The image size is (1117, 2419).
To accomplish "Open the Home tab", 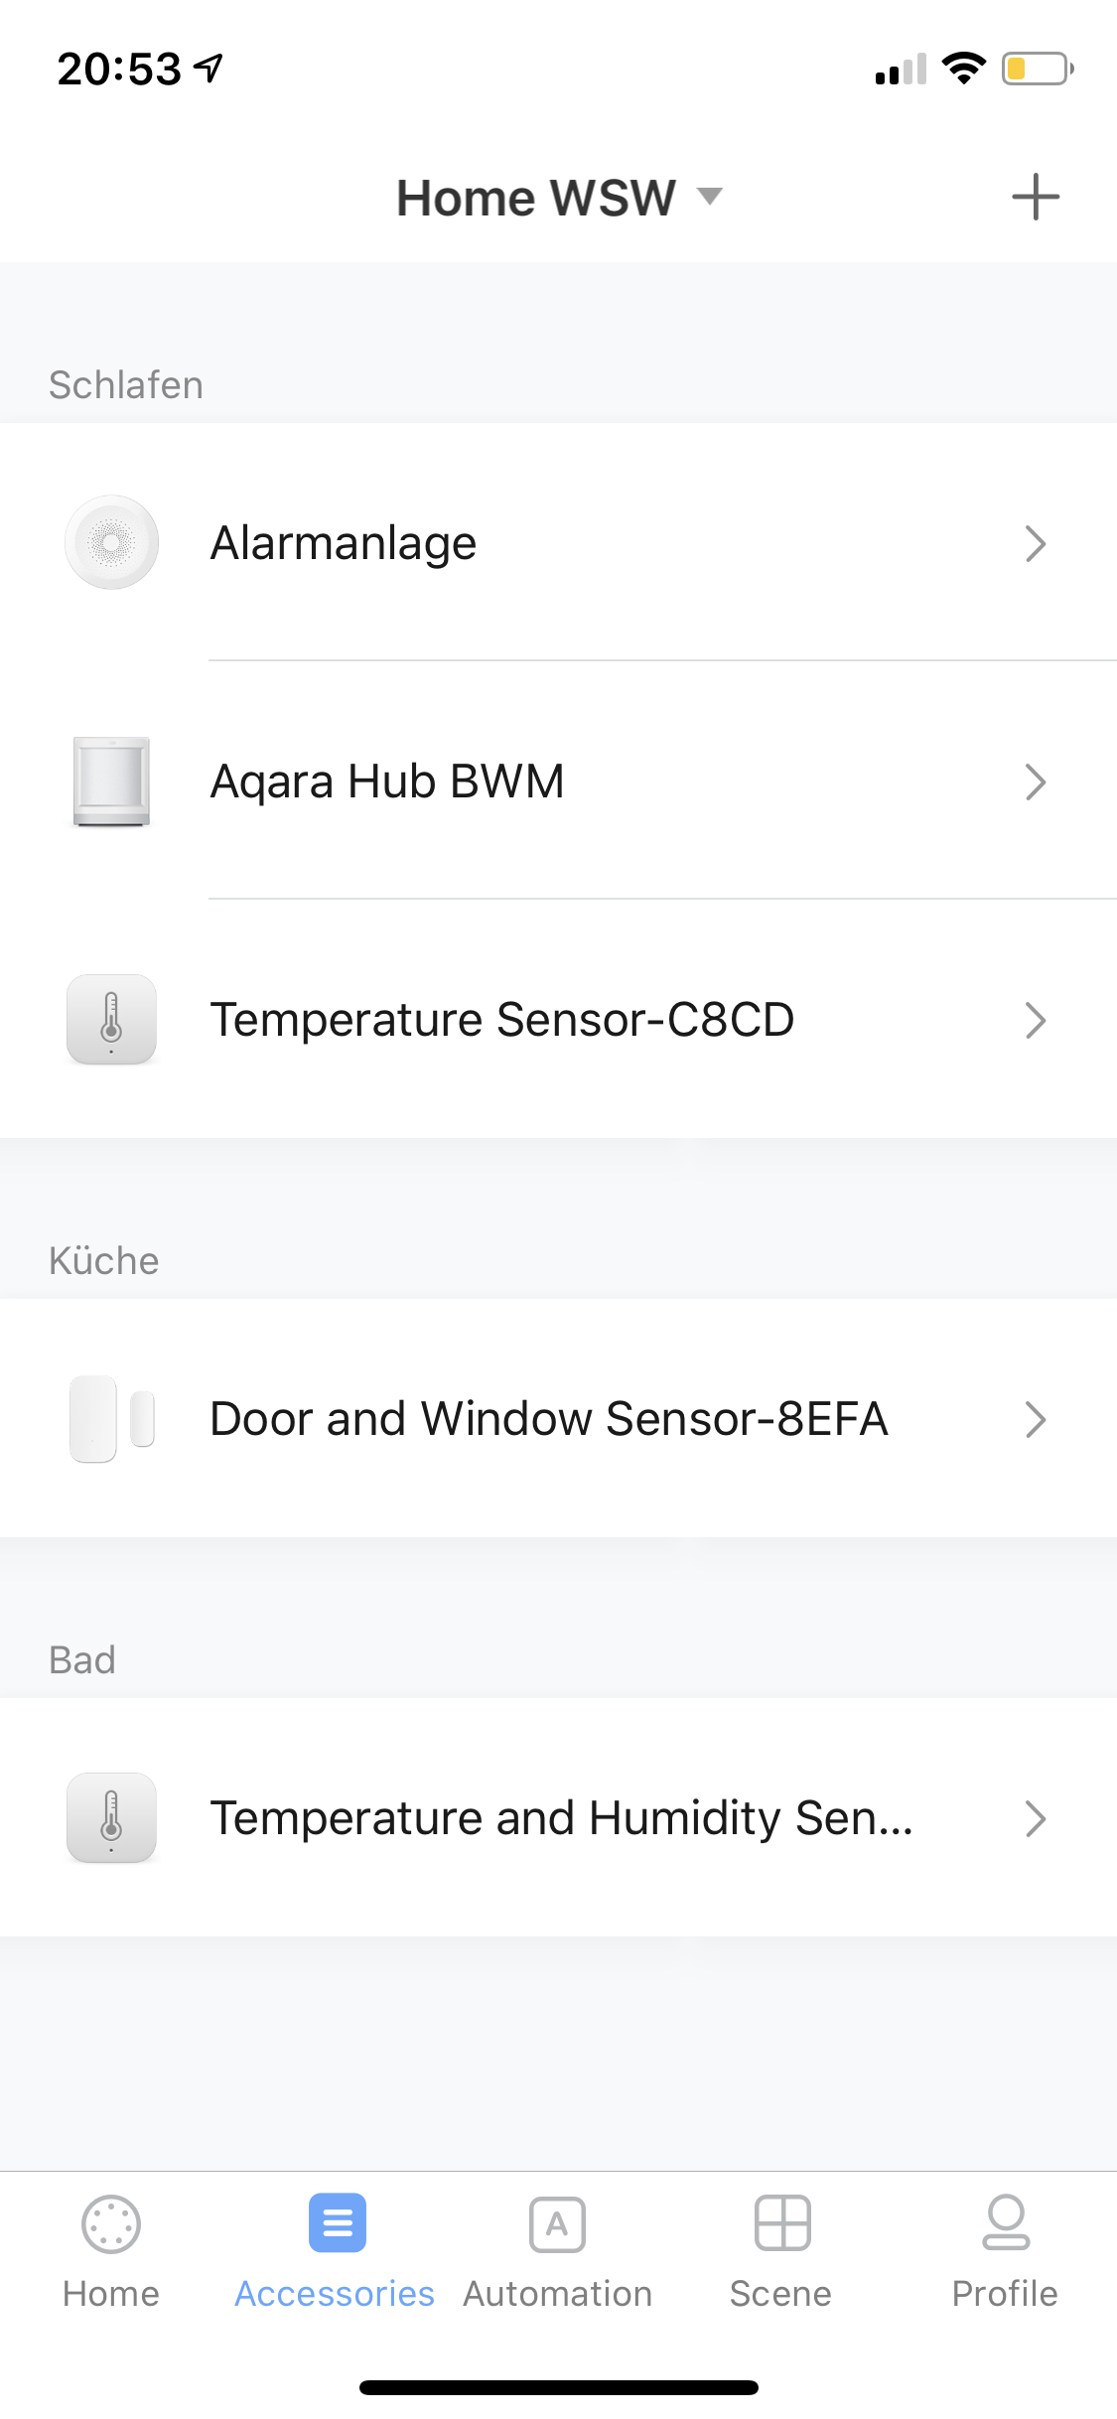I will coord(111,2250).
